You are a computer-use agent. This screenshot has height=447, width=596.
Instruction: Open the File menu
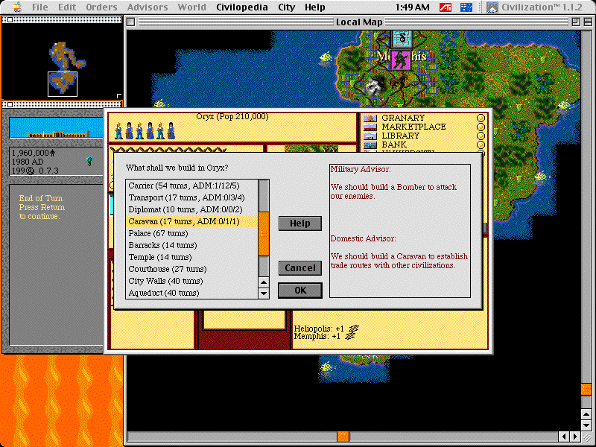[x=40, y=7]
